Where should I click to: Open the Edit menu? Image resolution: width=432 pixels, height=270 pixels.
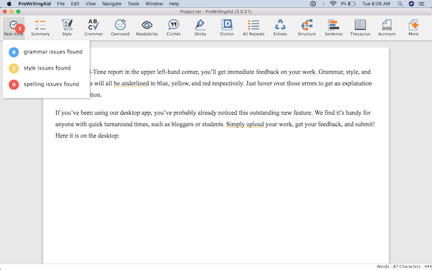click(75, 3)
